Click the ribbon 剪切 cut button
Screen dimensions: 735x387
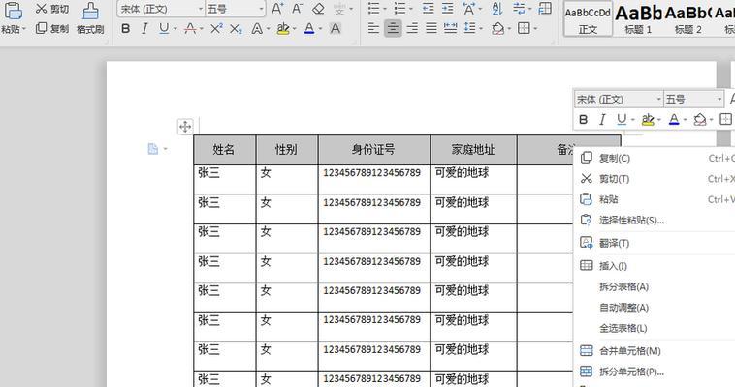click(52, 9)
